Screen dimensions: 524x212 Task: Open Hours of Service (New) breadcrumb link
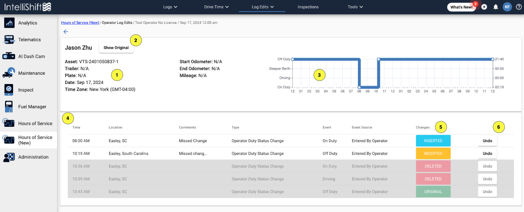click(80, 23)
